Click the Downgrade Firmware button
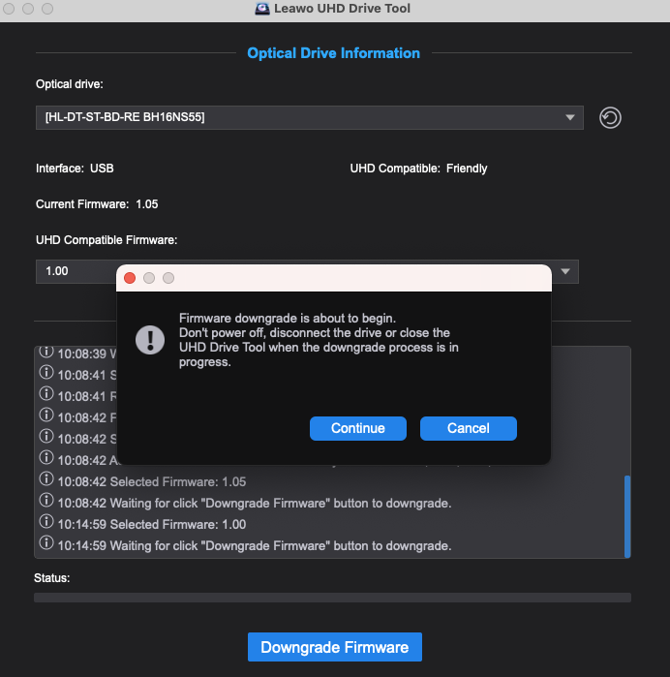 click(334, 647)
